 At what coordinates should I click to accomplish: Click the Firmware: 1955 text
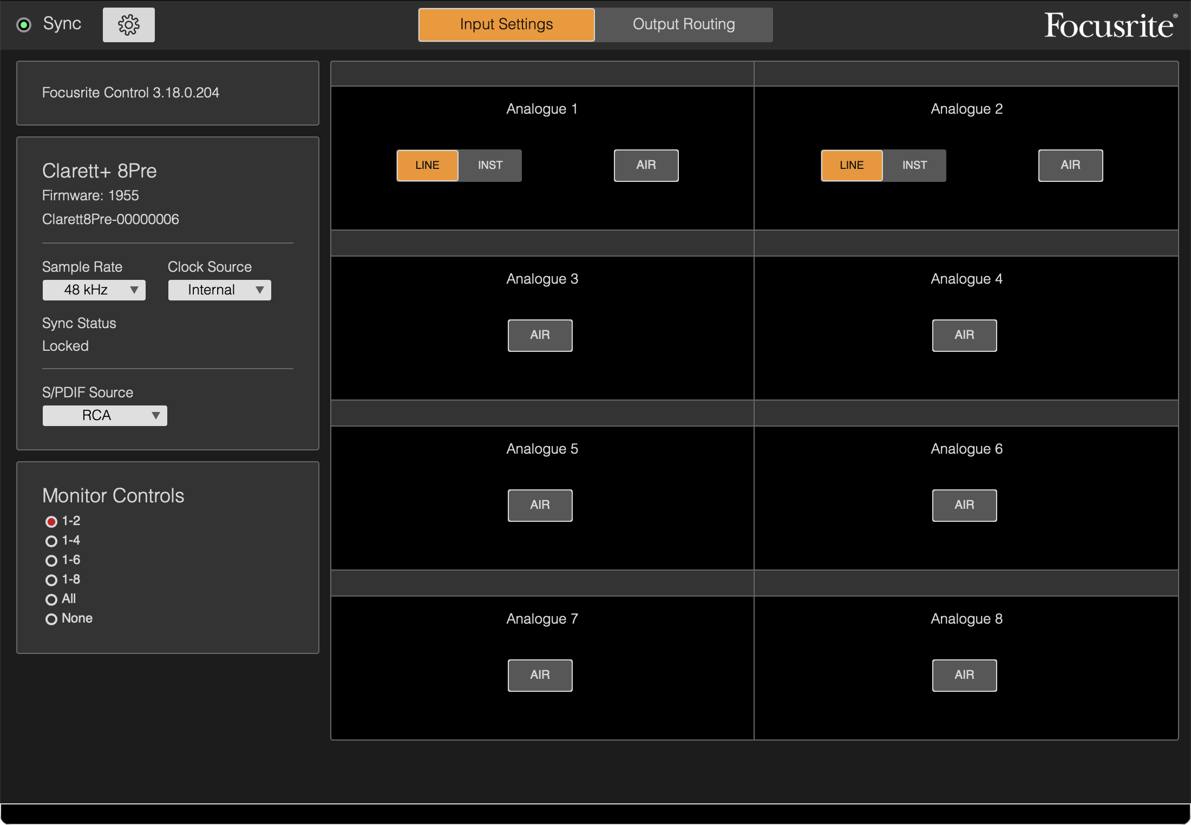click(x=90, y=195)
